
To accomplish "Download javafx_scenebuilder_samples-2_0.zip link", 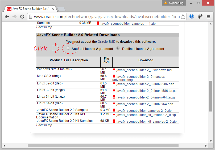I will [144, 111].
